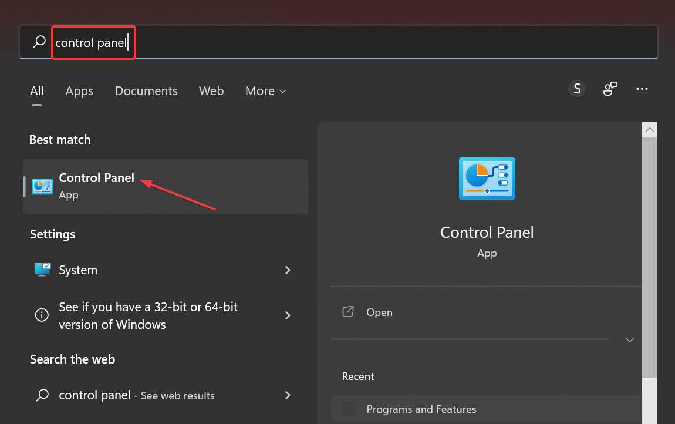
Task: Click the Open external-link icon
Action: [348, 311]
